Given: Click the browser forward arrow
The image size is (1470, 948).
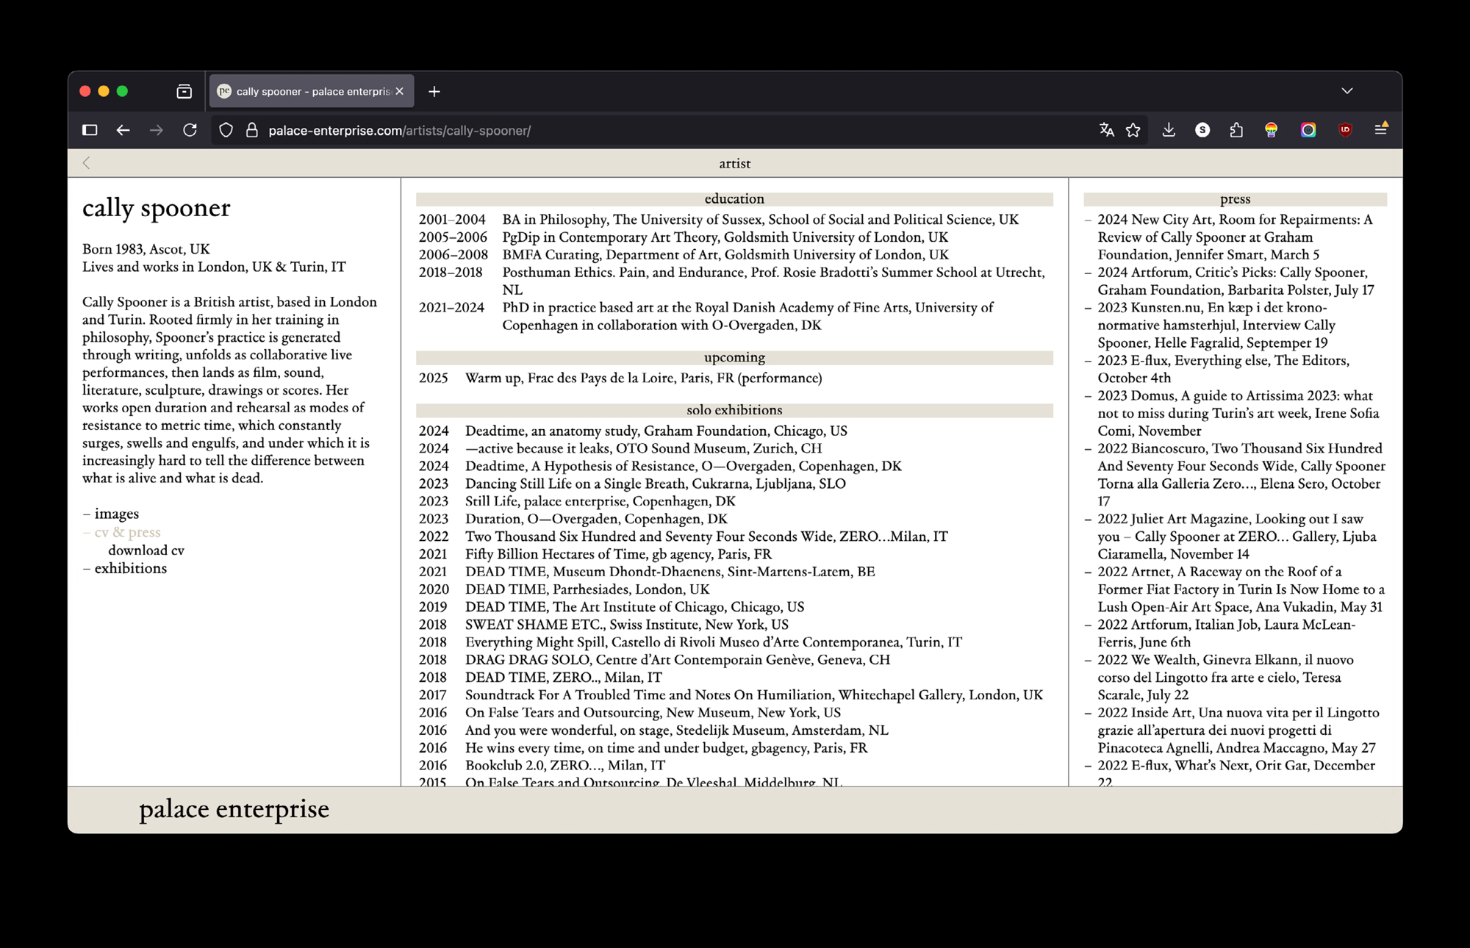Looking at the screenshot, I should (x=157, y=130).
